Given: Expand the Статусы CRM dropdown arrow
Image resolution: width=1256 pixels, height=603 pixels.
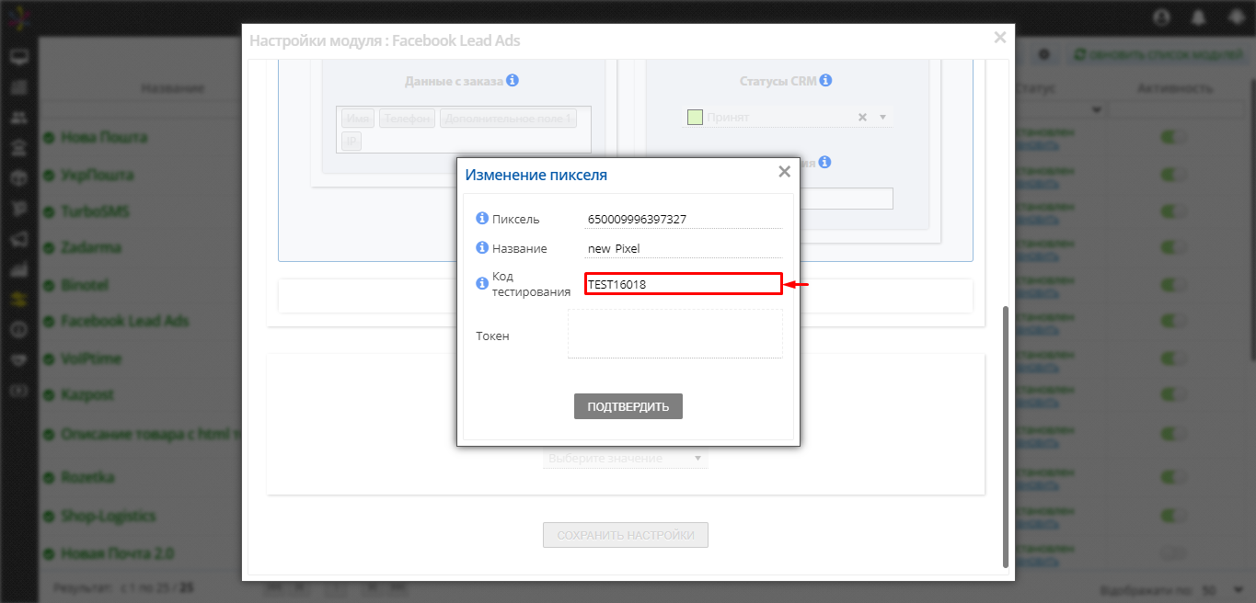Looking at the screenshot, I should pos(882,117).
